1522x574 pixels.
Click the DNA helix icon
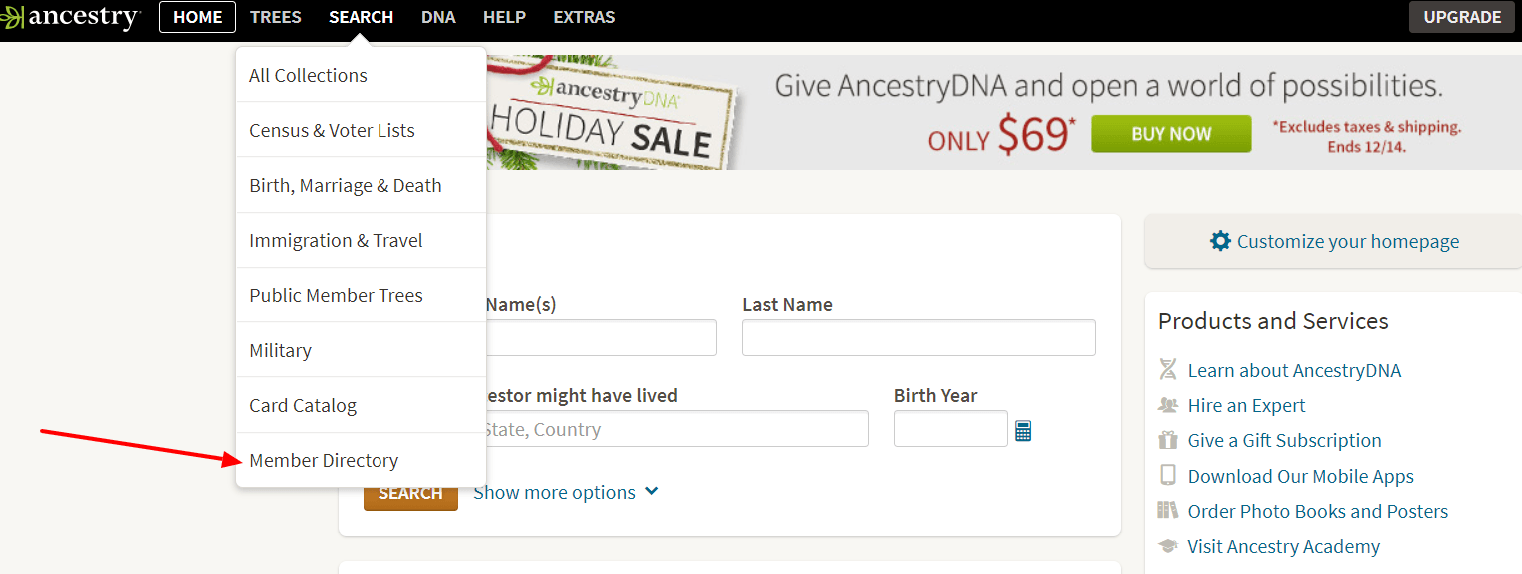[1167, 370]
